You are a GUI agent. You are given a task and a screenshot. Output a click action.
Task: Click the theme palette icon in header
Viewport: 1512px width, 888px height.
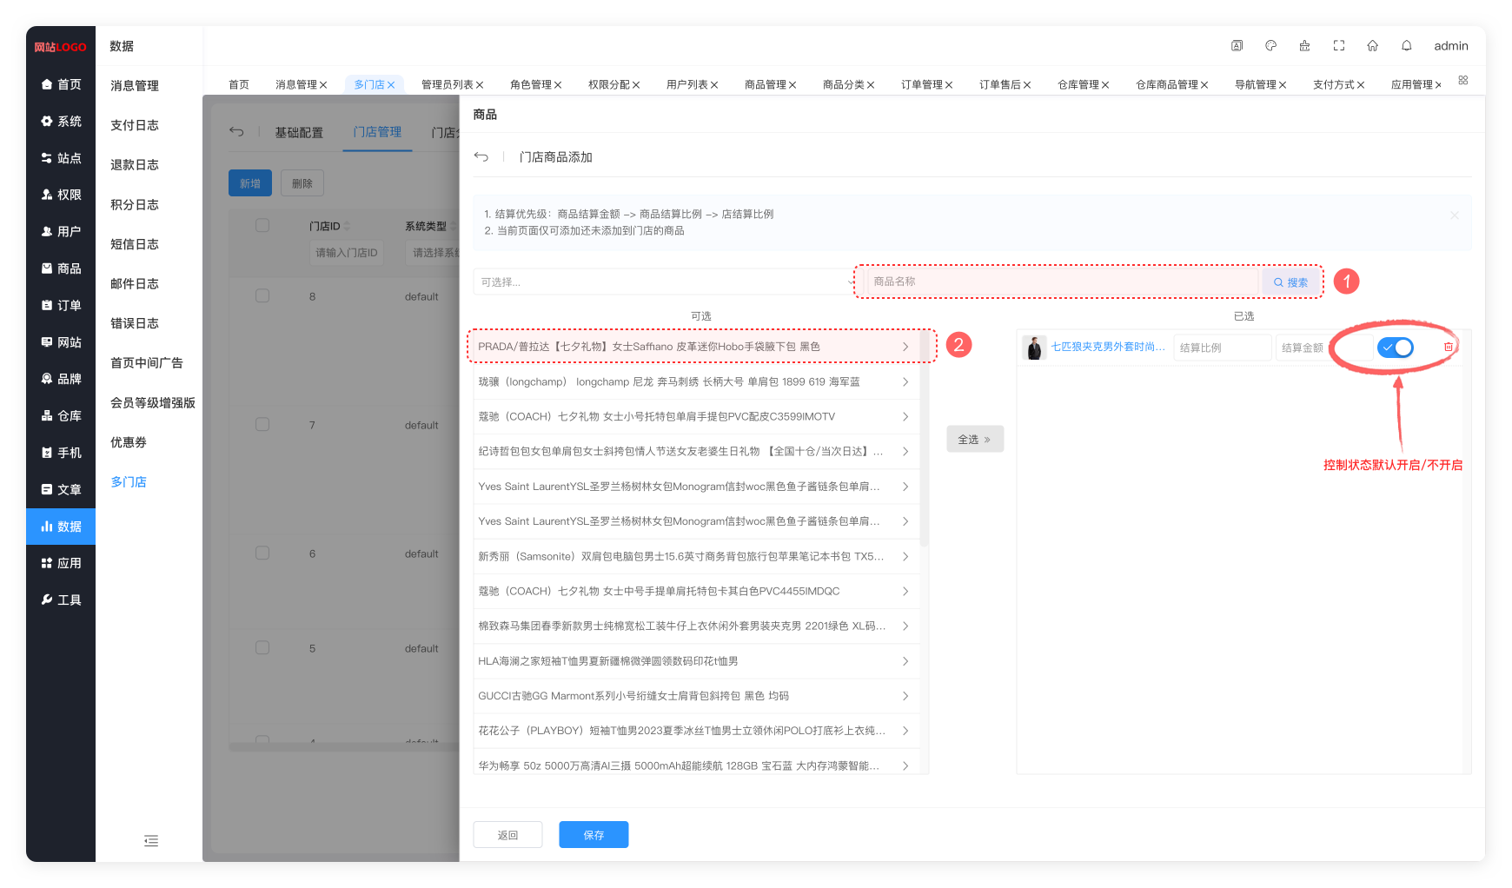(1270, 46)
